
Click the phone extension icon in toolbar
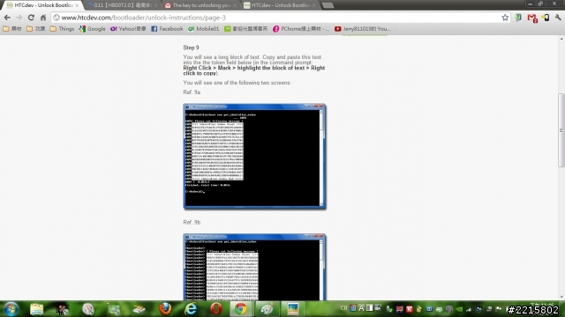[546, 18]
